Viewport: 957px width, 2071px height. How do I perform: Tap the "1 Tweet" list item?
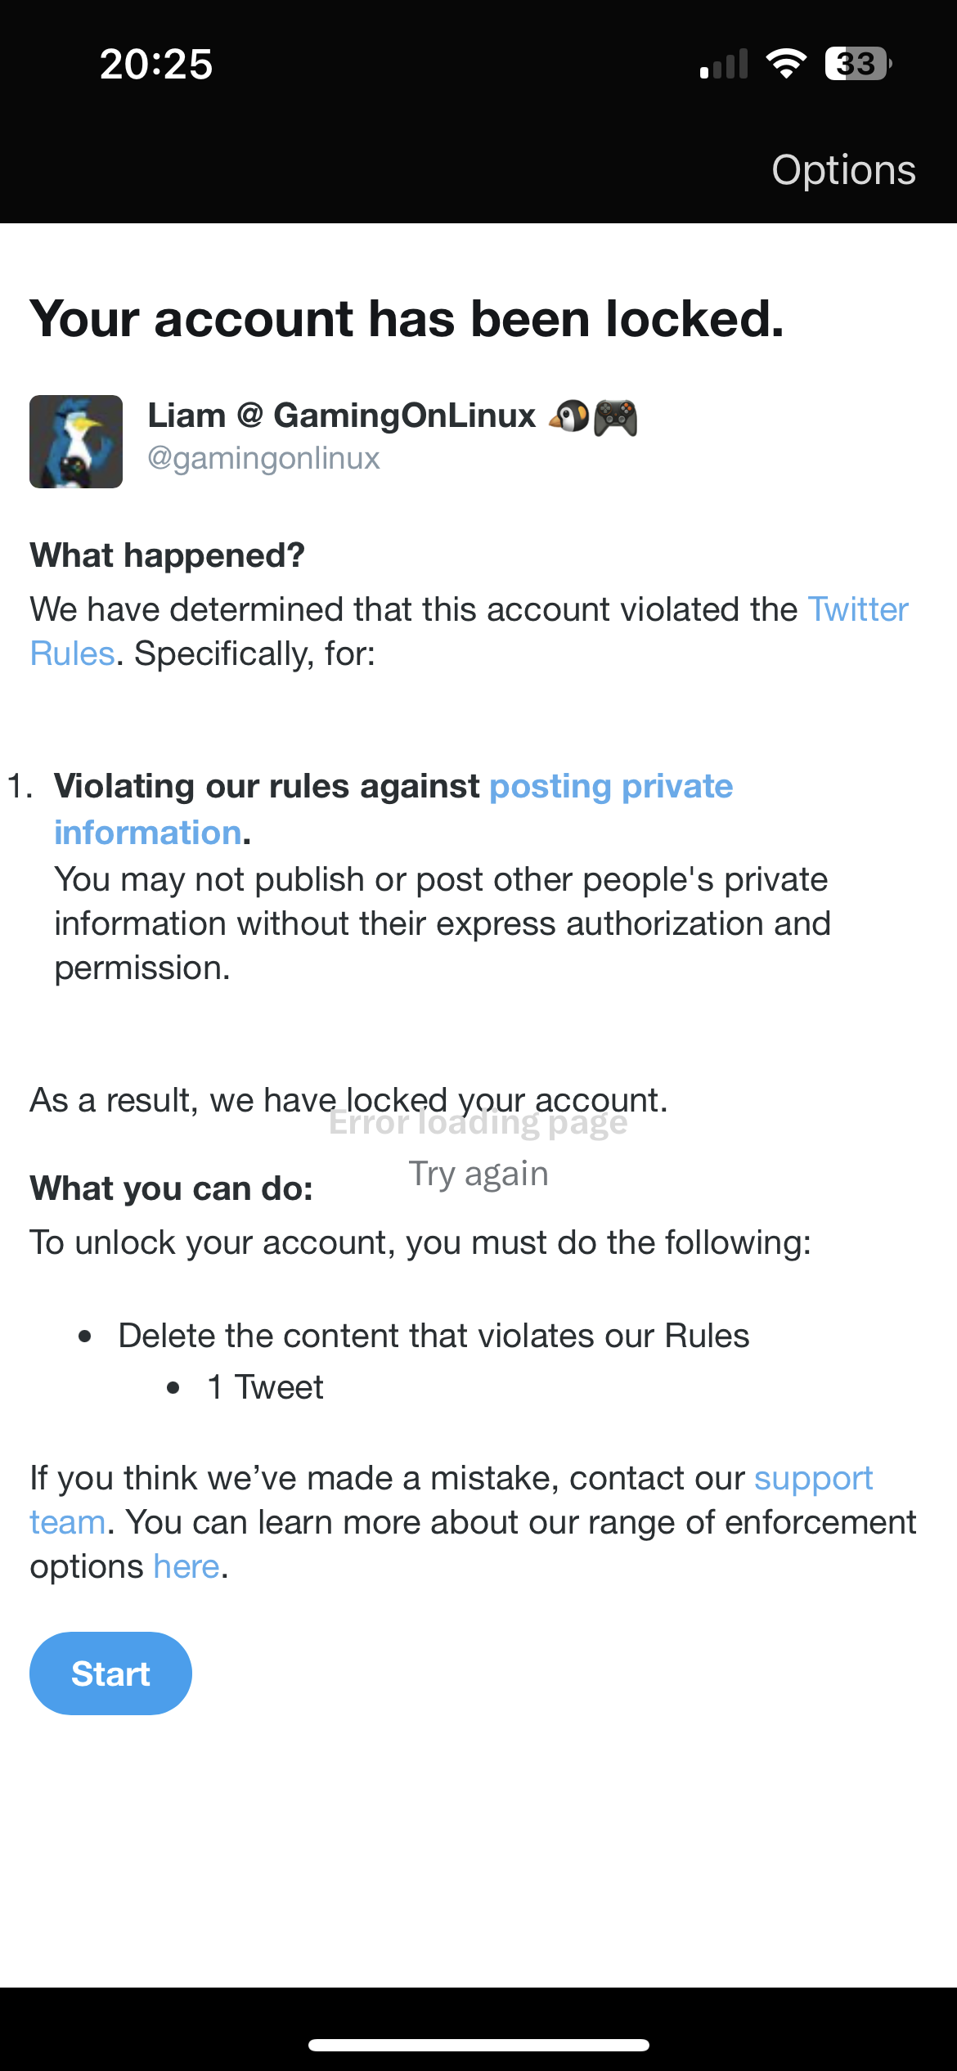265,1387
